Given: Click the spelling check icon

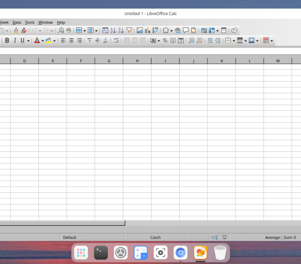Looking at the screenshot, I should tap(69, 30).
